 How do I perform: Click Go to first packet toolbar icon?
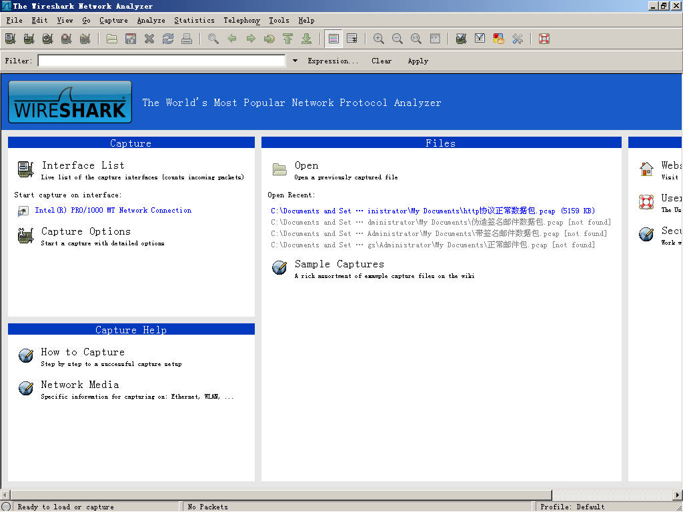(x=288, y=39)
